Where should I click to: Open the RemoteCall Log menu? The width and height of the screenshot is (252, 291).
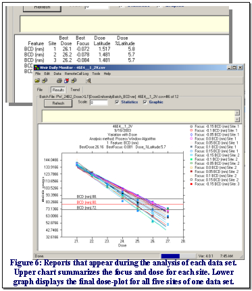tap(76, 74)
